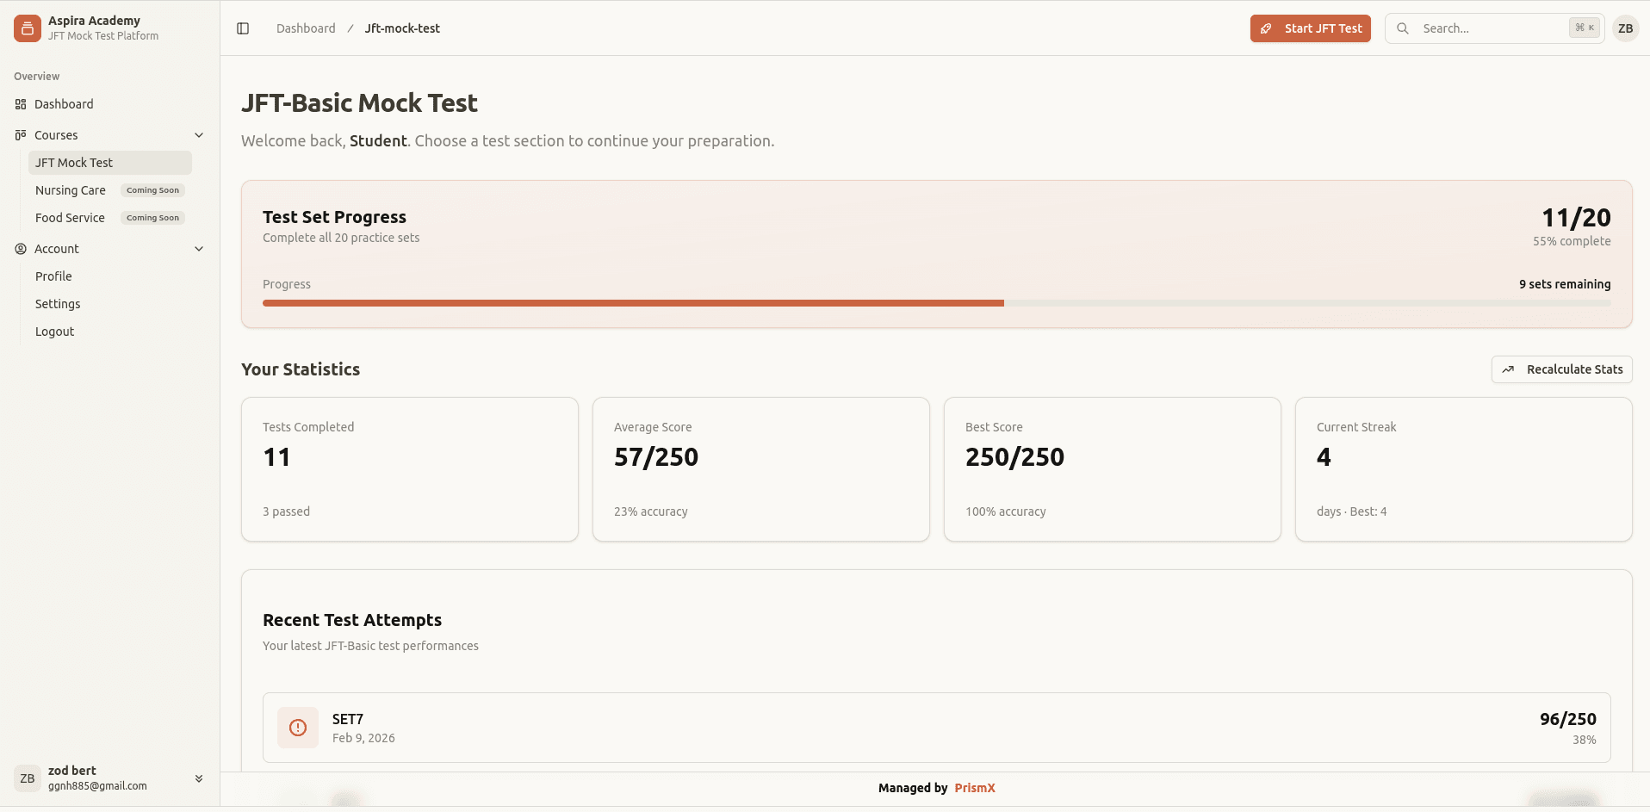Click the test set progress bar
1650x812 pixels.
point(936,303)
